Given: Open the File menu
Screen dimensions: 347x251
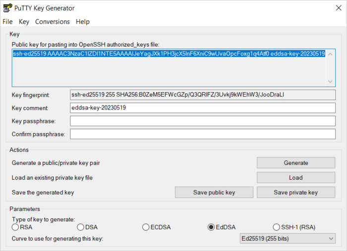Looking at the screenshot, I should 7,22.
